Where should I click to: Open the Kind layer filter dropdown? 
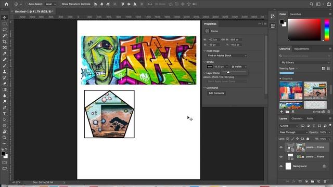click(x=289, y=126)
